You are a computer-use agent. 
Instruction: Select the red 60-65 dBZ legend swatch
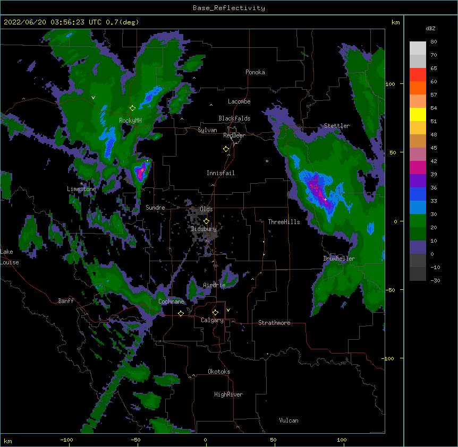418,75
